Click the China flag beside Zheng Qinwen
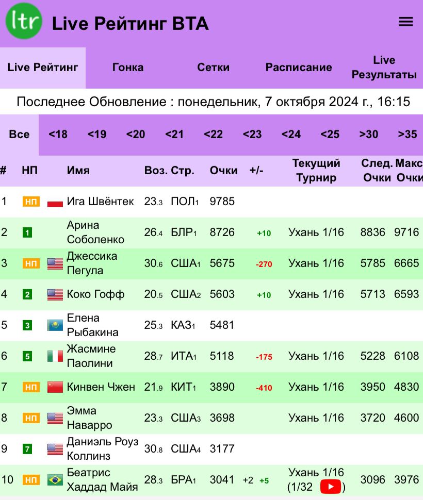This screenshot has width=423, height=500. tap(55, 387)
